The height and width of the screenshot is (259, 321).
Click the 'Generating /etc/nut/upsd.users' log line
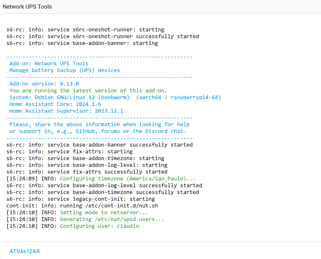[x=85, y=219]
